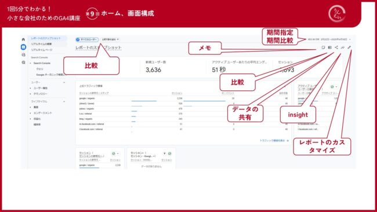
Task: Expand the エンゲージメント sidebar item
Action: 31,113
